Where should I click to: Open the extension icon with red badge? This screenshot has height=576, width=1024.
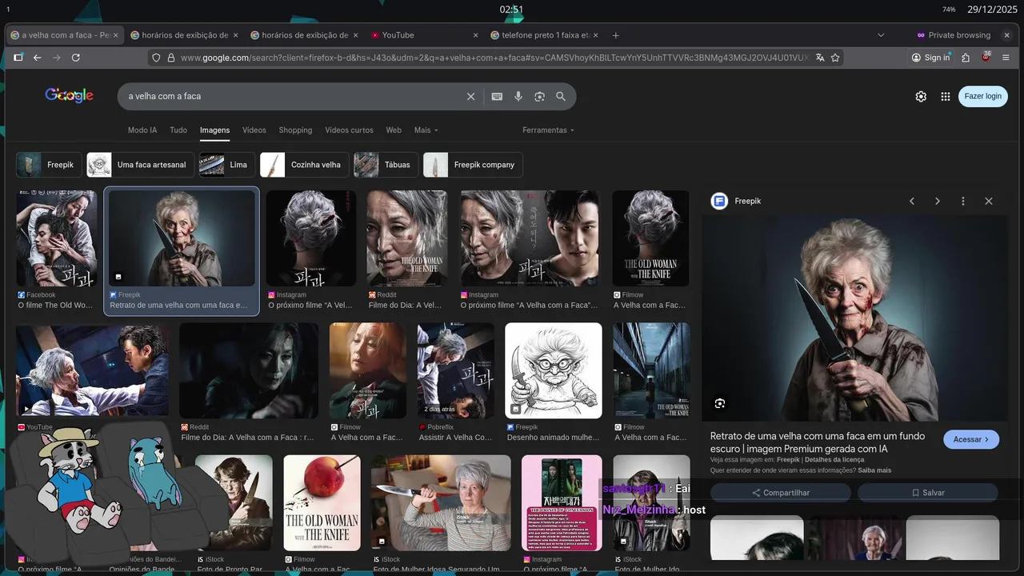(986, 58)
